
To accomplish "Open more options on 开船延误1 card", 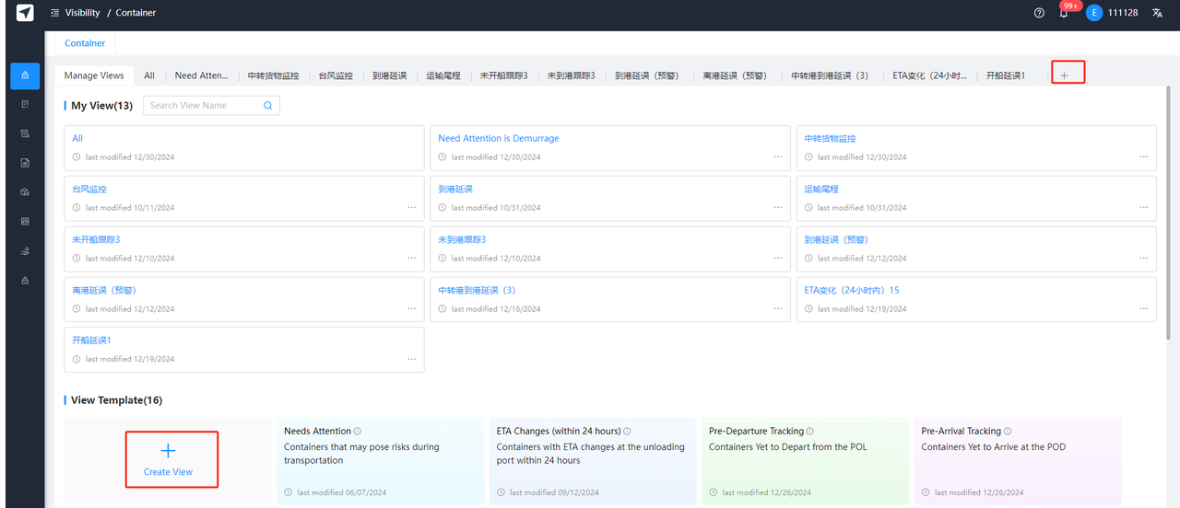I will coord(411,359).
